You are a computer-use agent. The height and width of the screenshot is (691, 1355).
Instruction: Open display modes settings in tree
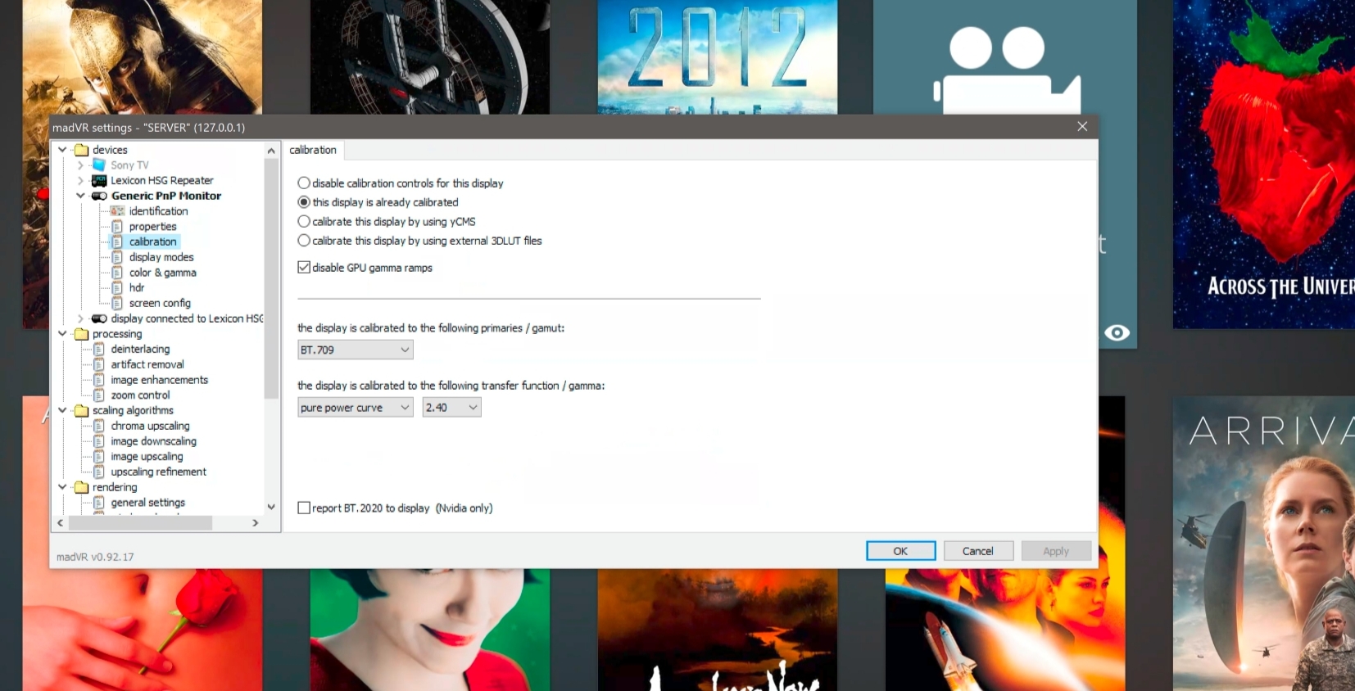[x=161, y=257]
